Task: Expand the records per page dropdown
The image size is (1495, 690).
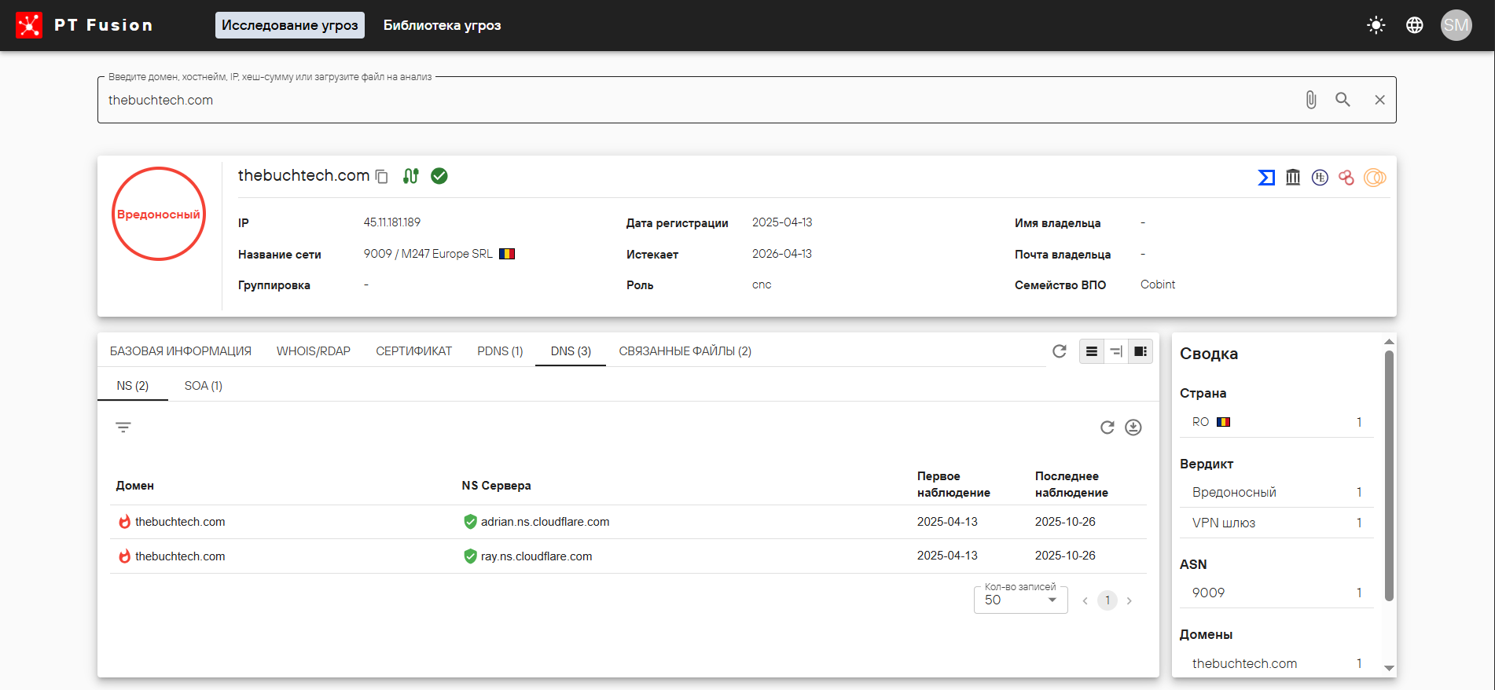Action: pyautogui.click(x=1020, y=600)
